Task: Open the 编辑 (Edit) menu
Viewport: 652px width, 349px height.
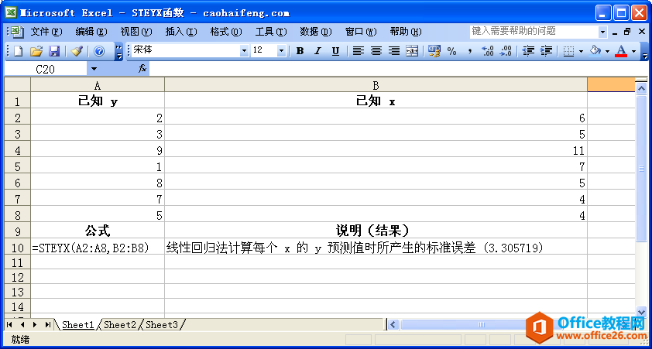Action: [x=91, y=32]
